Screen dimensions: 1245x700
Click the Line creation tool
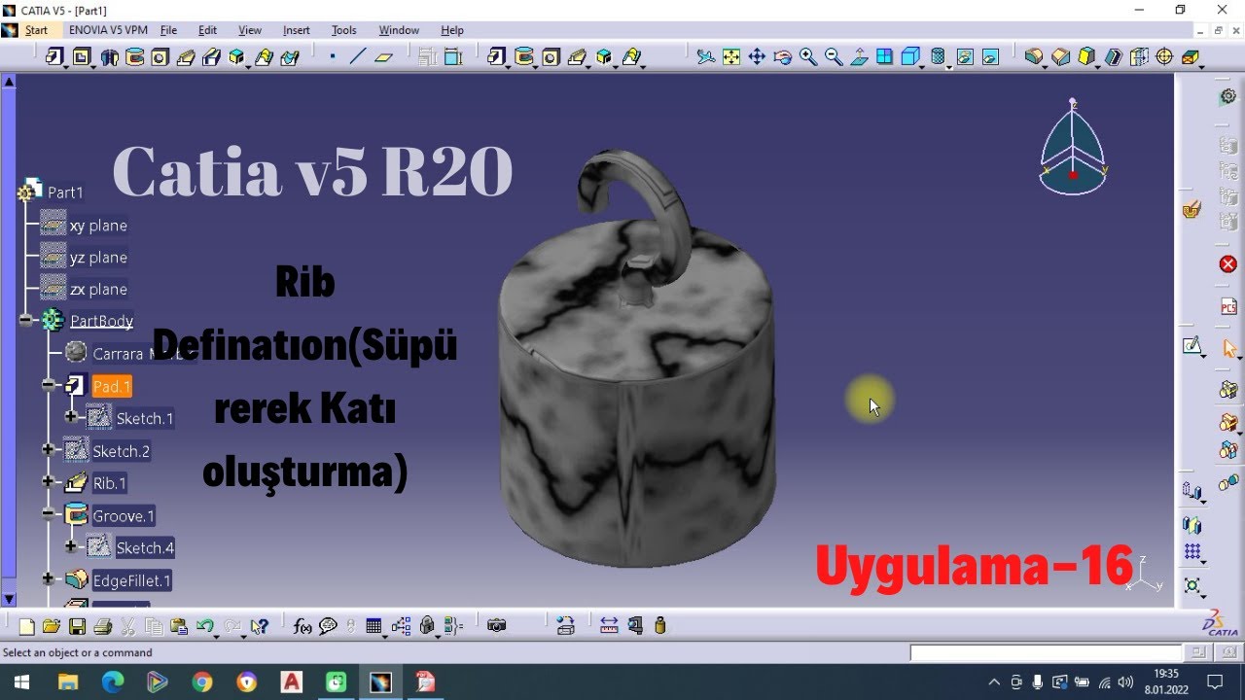point(357,57)
